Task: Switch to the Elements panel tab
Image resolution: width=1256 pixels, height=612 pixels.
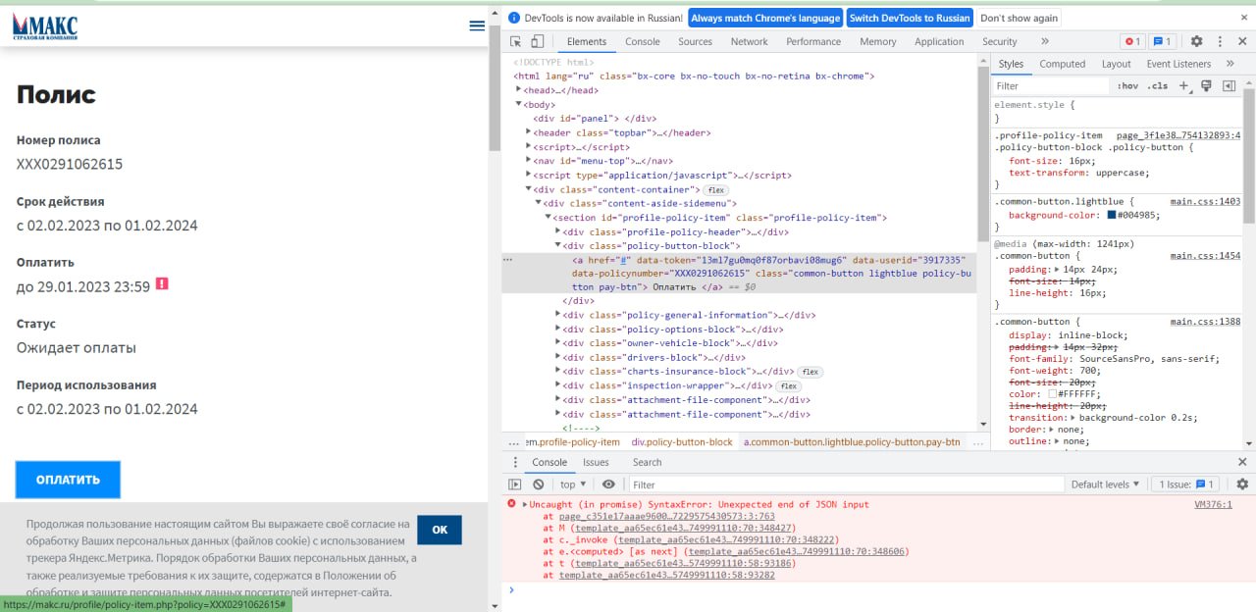Action: click(x=587, y=41)
